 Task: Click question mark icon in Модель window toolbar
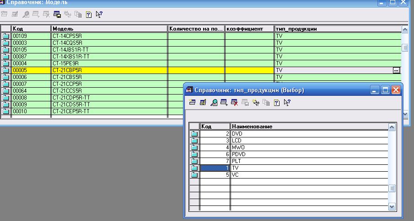pyautogui.click(x=88, y=14)
